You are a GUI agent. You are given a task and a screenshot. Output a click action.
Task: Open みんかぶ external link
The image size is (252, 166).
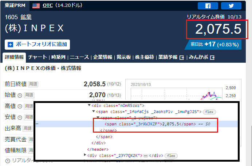tap(202, 57)
